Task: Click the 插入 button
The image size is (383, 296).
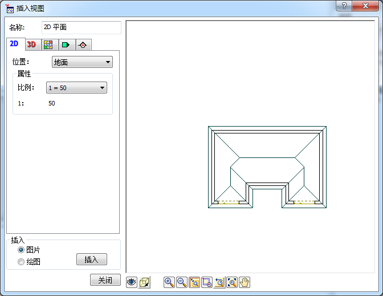Action: (92, 259)
